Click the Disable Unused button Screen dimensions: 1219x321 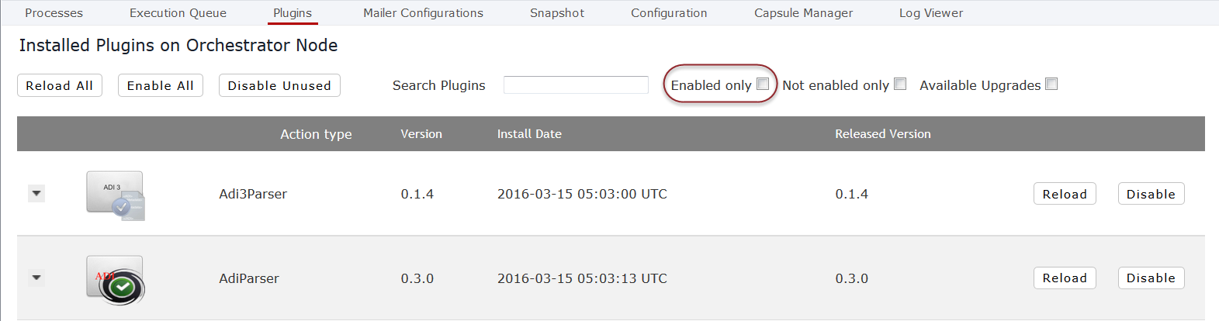(x=279, y=85)
